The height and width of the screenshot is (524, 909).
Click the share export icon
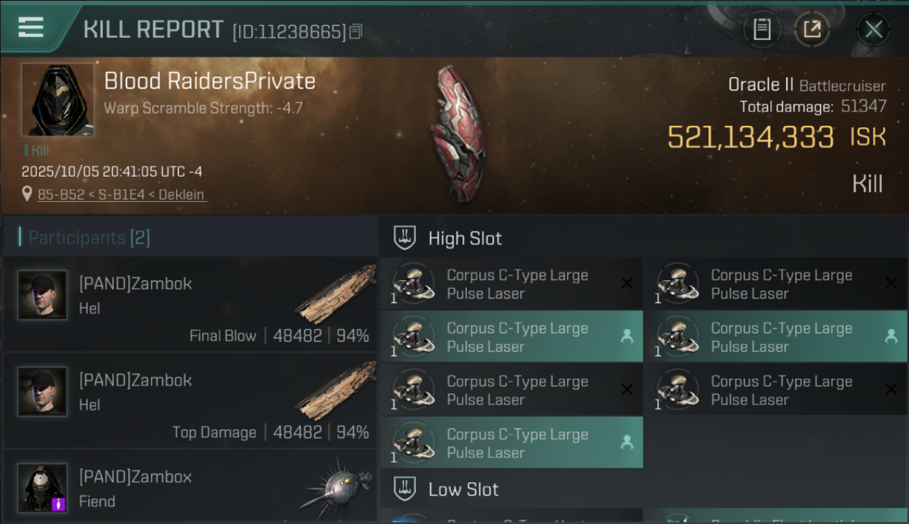click(812, 29)
